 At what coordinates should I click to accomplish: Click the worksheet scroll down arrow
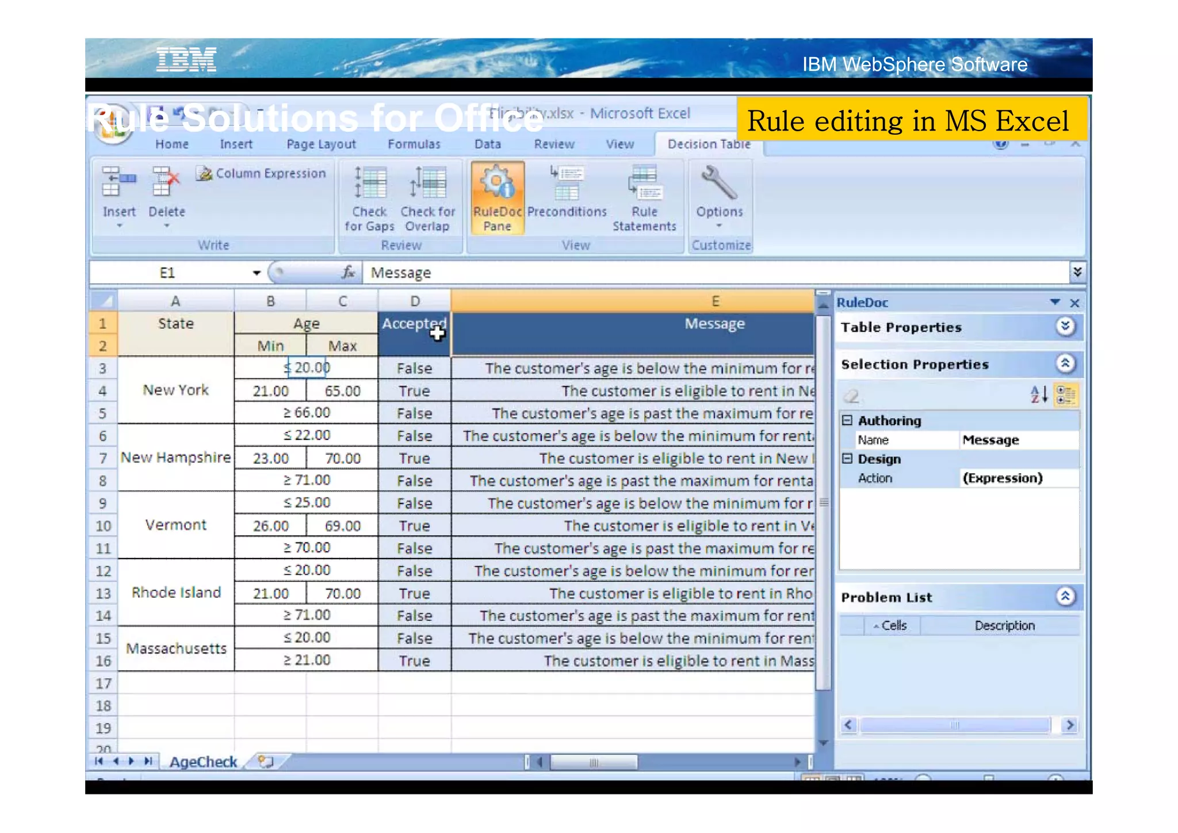tap(823, 743)
